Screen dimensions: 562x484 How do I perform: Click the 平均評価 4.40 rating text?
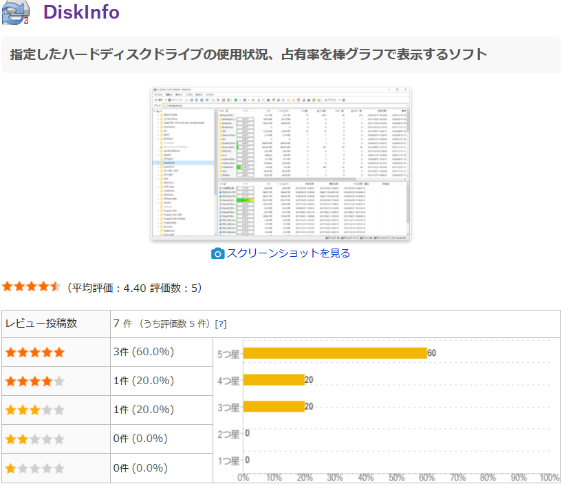coord(134,288)
